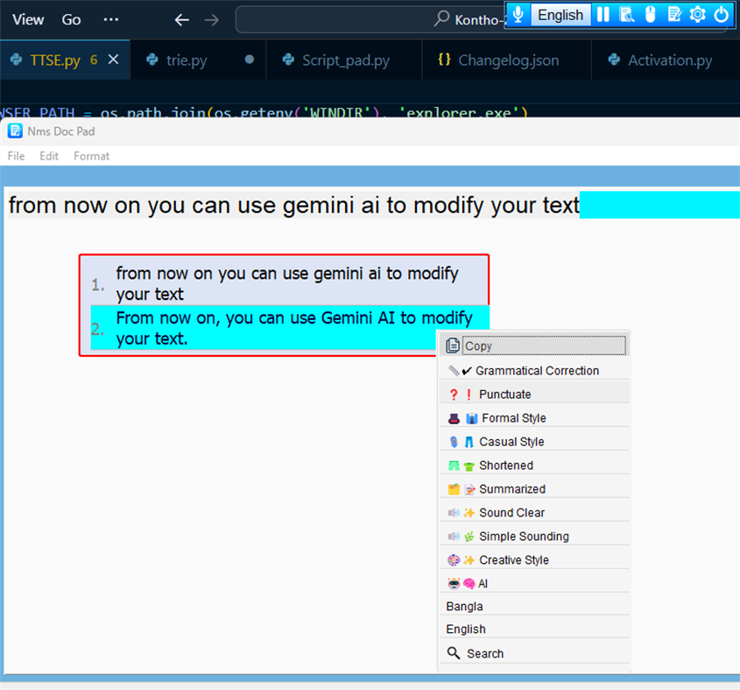This screenshot has width=740, height=690.
Task: Choose Summarized from the context menu
Action: click(x=535, y=488)
